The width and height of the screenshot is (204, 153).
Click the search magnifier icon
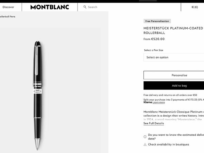85,7
